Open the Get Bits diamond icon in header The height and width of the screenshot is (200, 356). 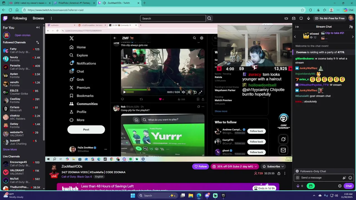(308, 18)
